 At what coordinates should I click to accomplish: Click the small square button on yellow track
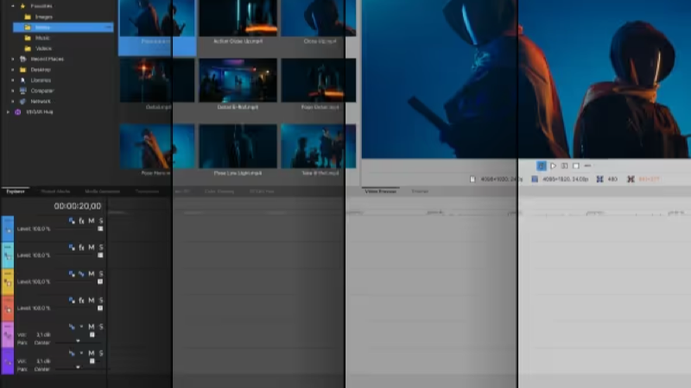[x=100, y=282]
